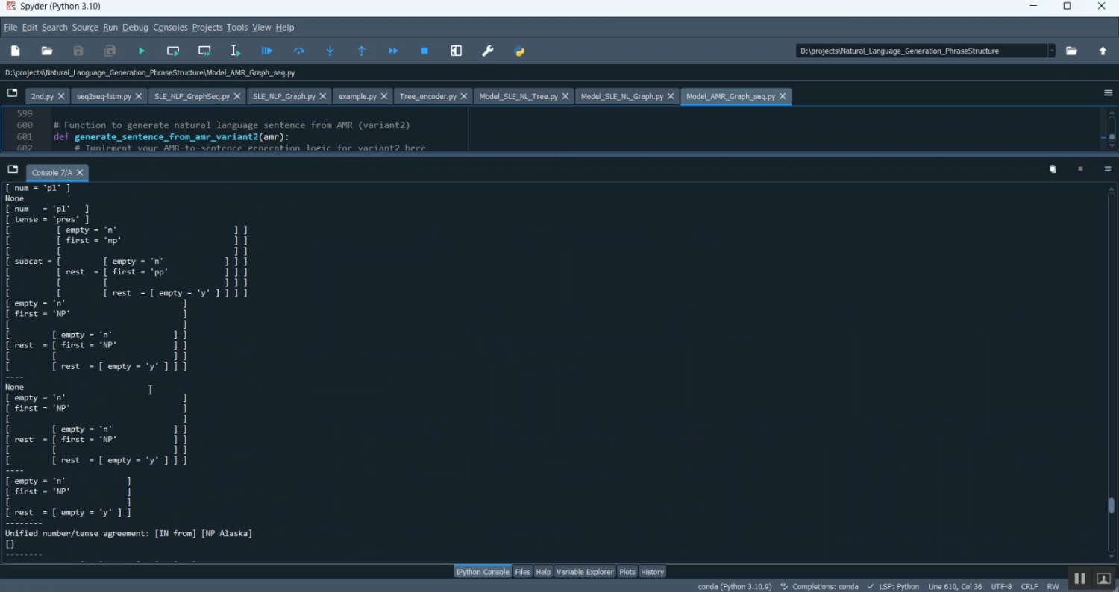The image size is (1119, 592).
Task: Create a new file from the toolbar
Action: point(16,51)
